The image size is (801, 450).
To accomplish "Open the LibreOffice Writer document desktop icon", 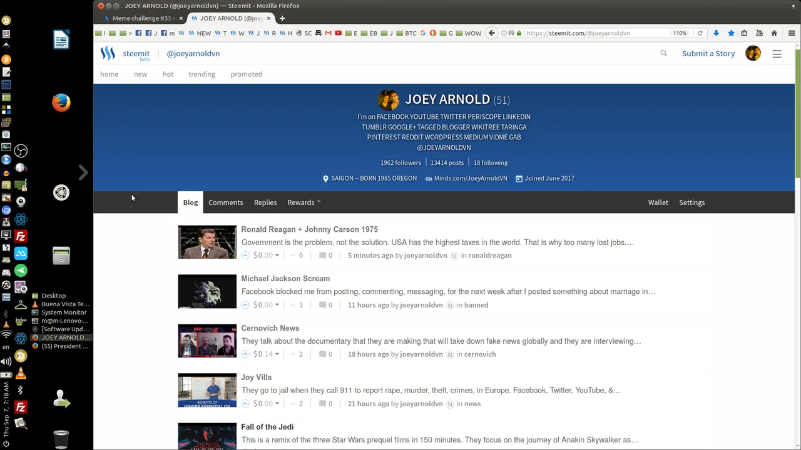I will 61,40.
